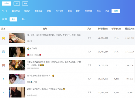Image resolution: width=135 pixels, height=98 pixels.
Task: Click play count 48,334,997
Action: 103,38
